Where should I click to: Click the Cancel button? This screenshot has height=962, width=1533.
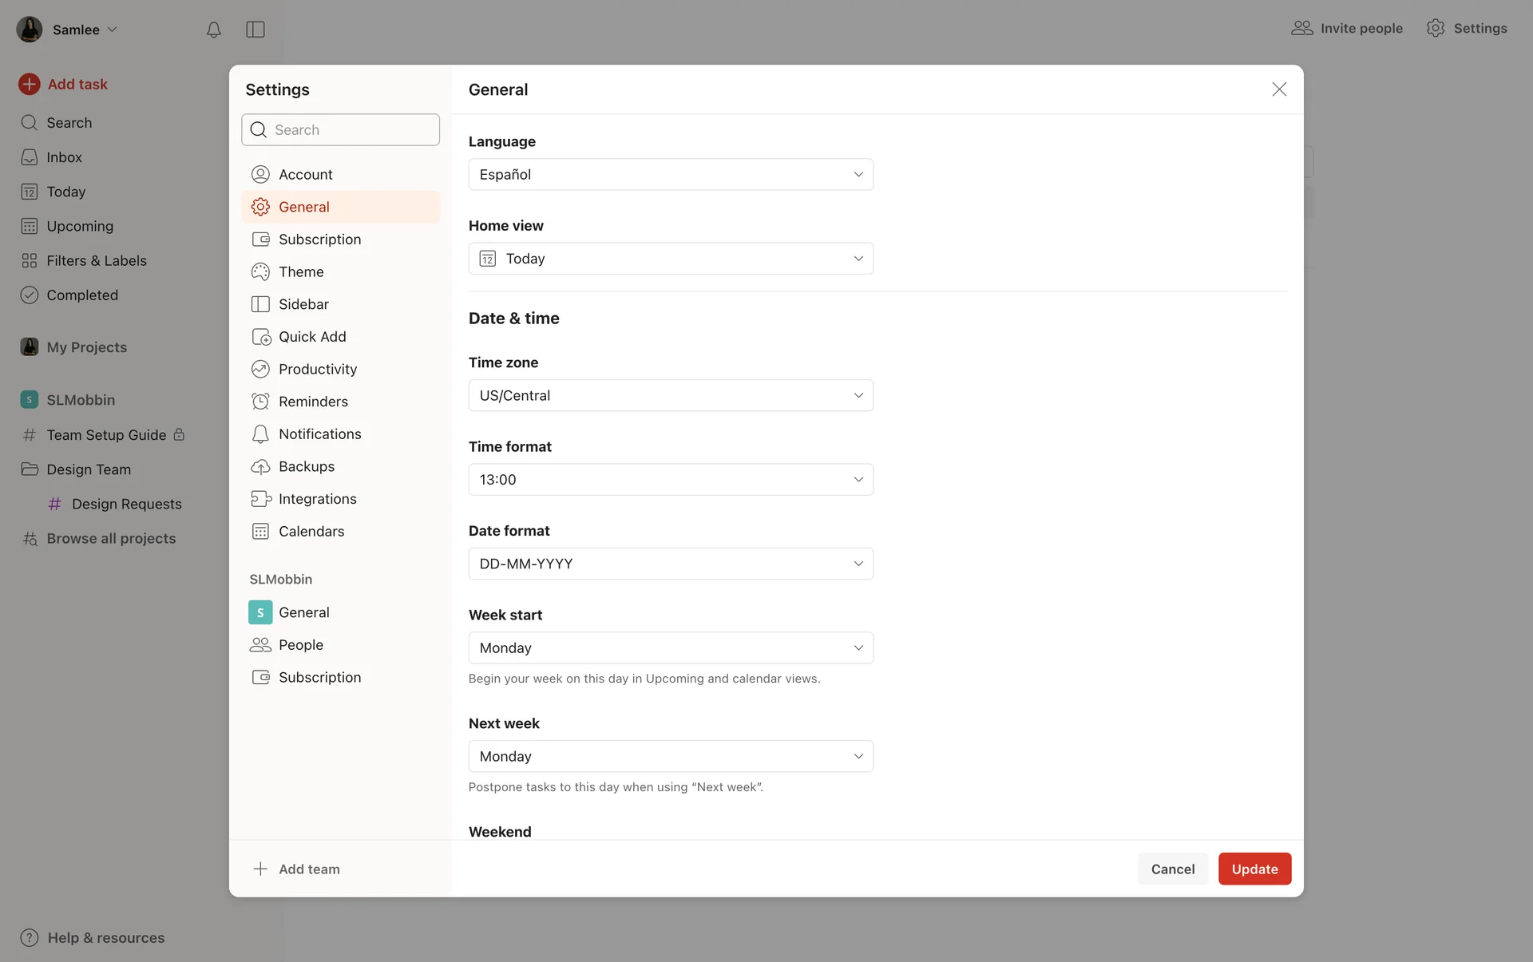click(x=1172, y=869)
